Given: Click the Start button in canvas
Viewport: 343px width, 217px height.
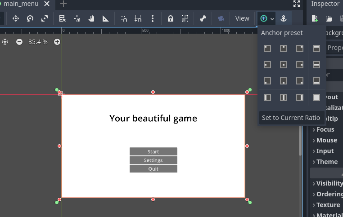Looking at the screenshot, I should 153,151.
